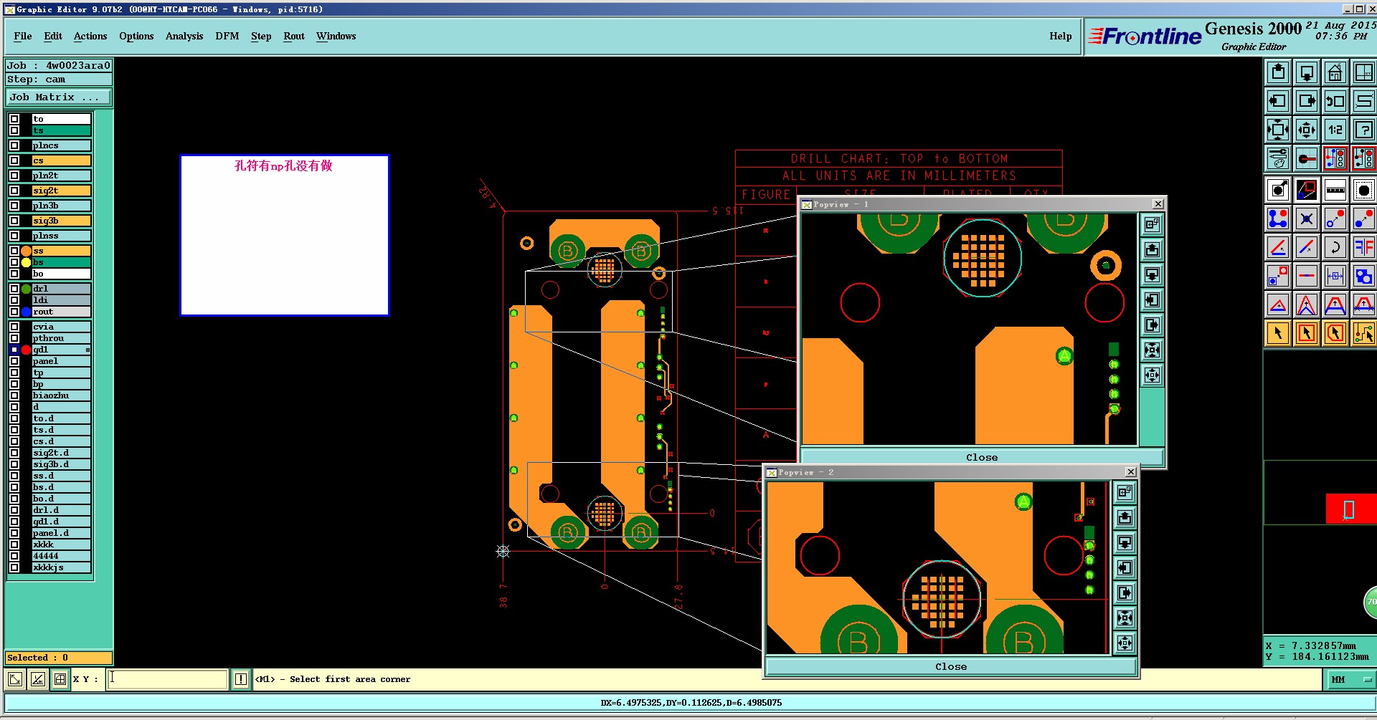
Task: Click the question mark query icon
Action: (x=1363, y=130)
